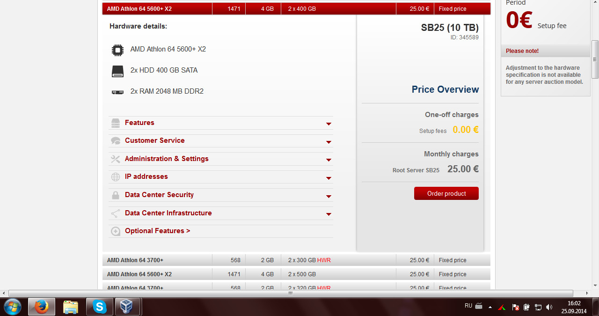The width and height of the screenshot is (599, 316).
Task: Expand the Features section arrow
Action: [x=329, y=124]
